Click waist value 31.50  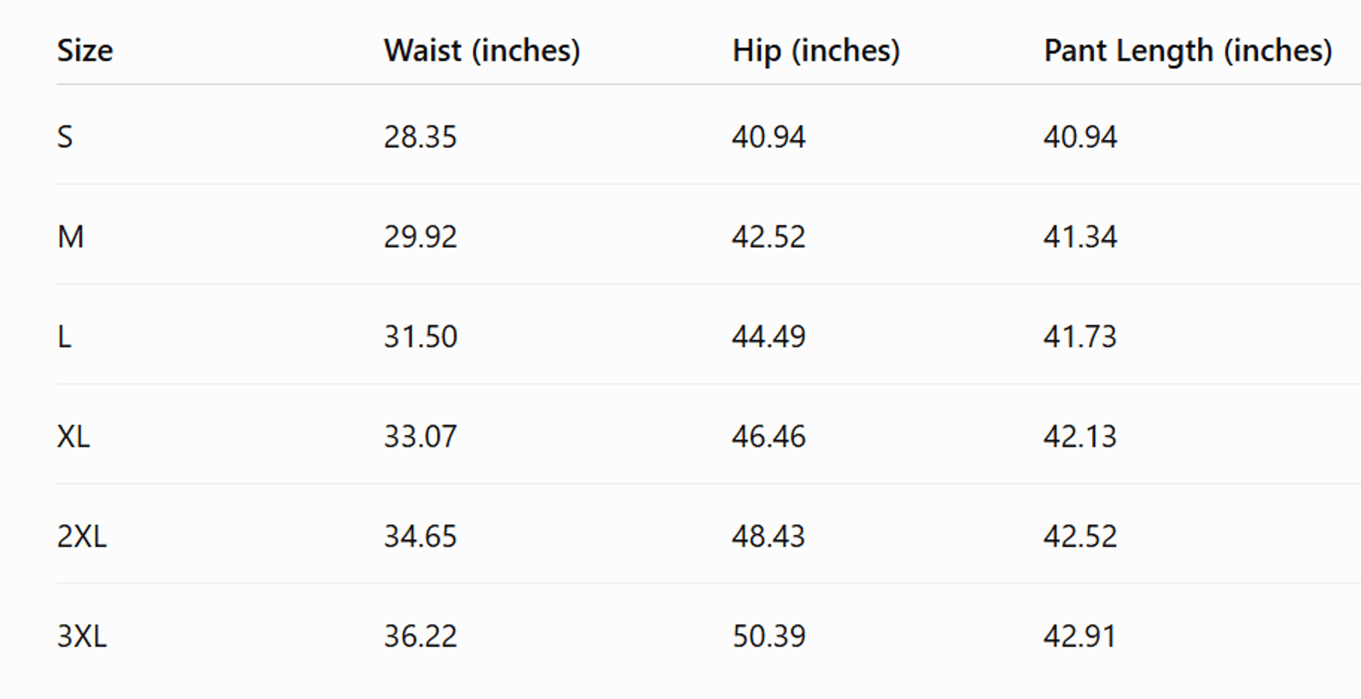420,336
